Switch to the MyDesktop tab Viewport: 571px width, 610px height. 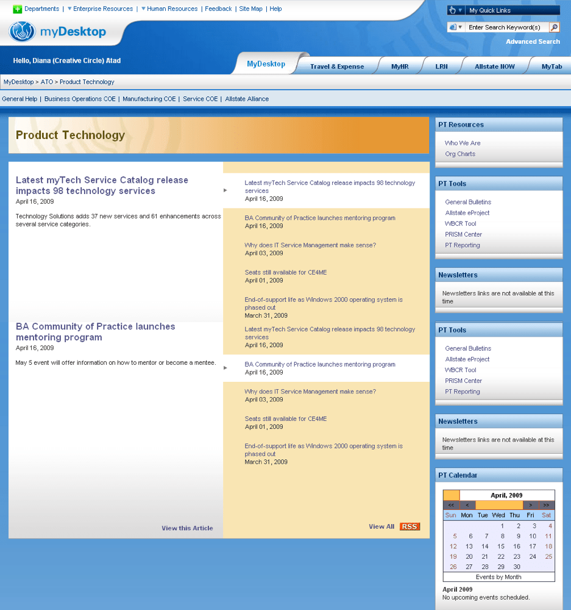266,64
